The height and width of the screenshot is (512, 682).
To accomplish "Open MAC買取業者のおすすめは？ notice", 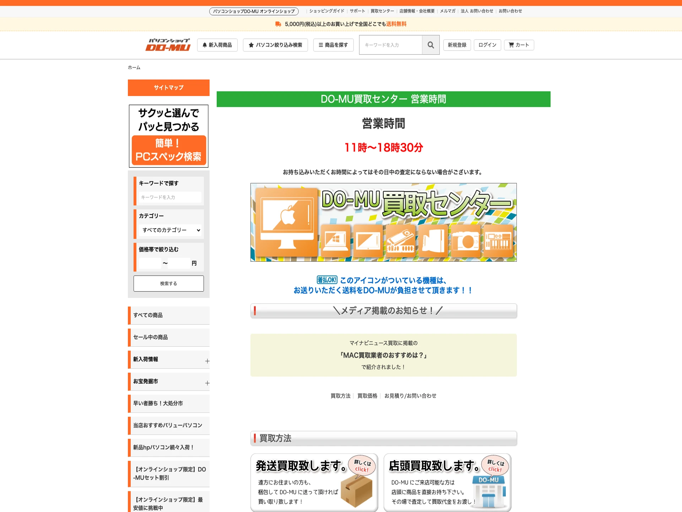I will click(x=384, y=355).
